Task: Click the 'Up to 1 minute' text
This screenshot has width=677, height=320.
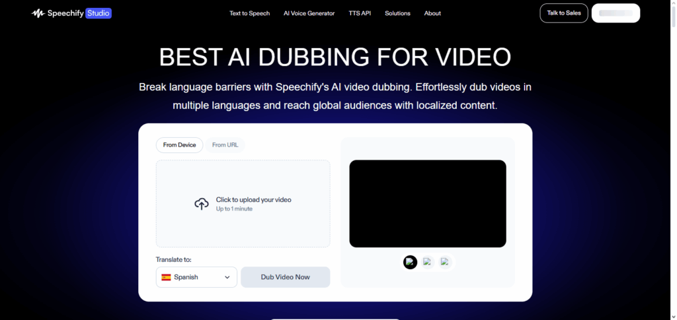Action: click(x=234, y=209)
